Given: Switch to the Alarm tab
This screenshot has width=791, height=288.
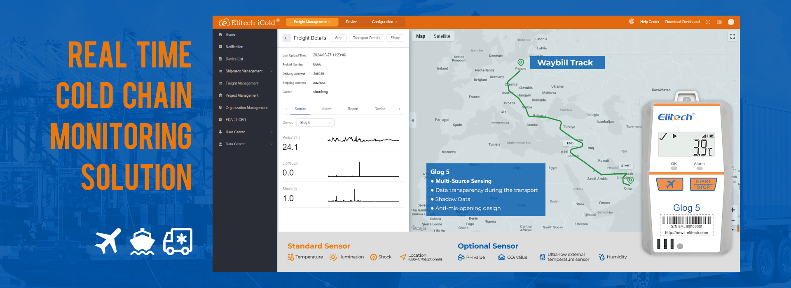Looking at the screenshot, I should click(x=327, y=109).
